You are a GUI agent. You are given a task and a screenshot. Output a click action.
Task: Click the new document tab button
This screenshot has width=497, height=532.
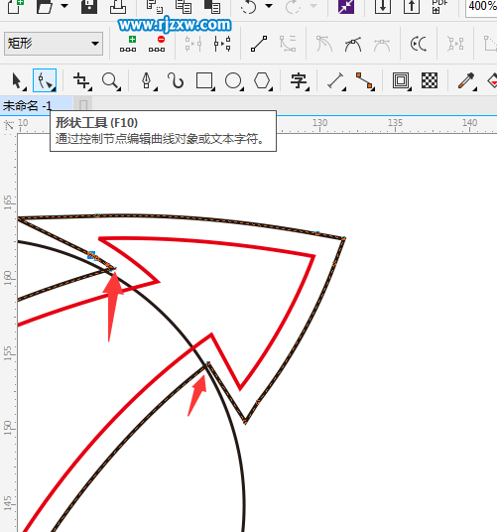pyautogui.click(x=83, y=105)
